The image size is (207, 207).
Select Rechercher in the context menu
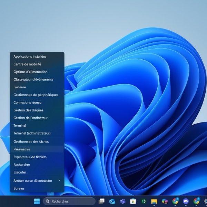pyautogui.click(x=37, y=165)
